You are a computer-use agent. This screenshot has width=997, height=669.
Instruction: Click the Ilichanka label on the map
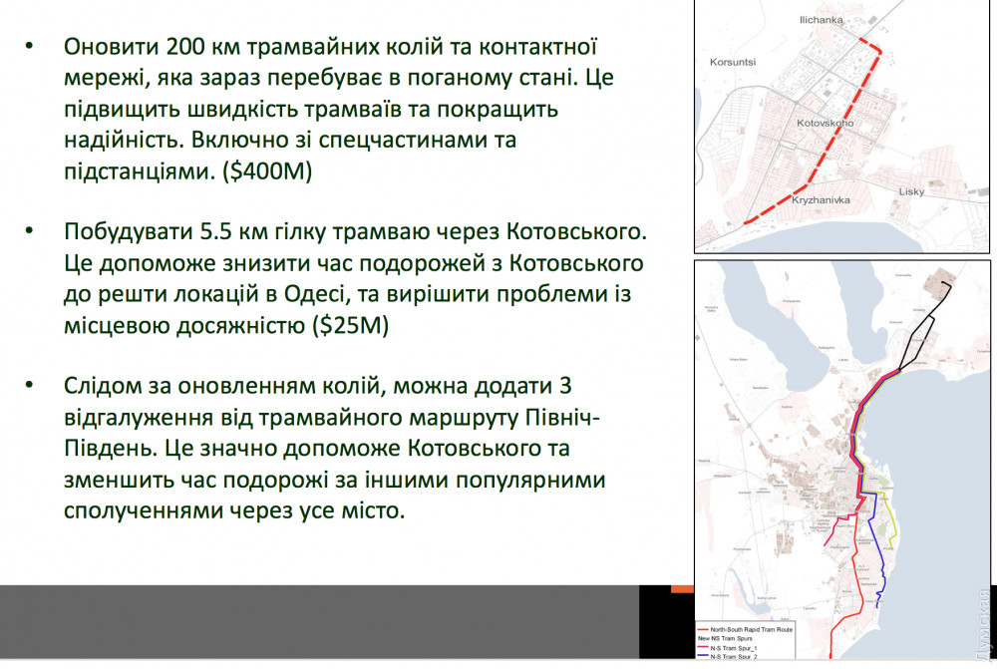[x=822, y=19]
